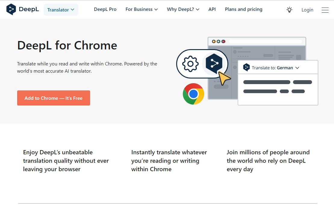The width and height of the screenshot is (334, 214).
Task: Click the small DeepL icon beside Translate to
Action: pyautogui.click(x=246, y=68)
